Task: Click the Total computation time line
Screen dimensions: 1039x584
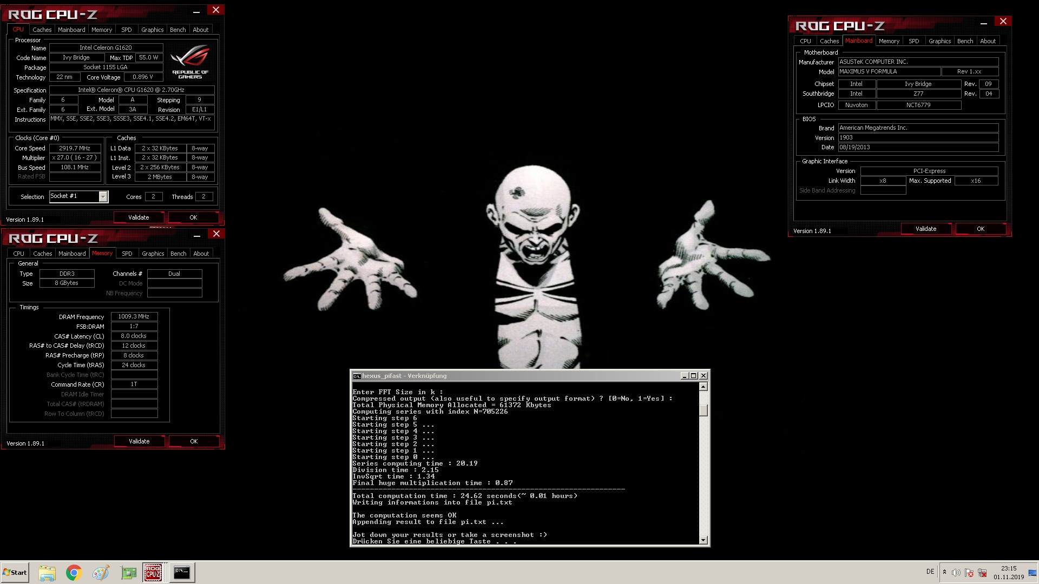Action: tap(465, 496)
